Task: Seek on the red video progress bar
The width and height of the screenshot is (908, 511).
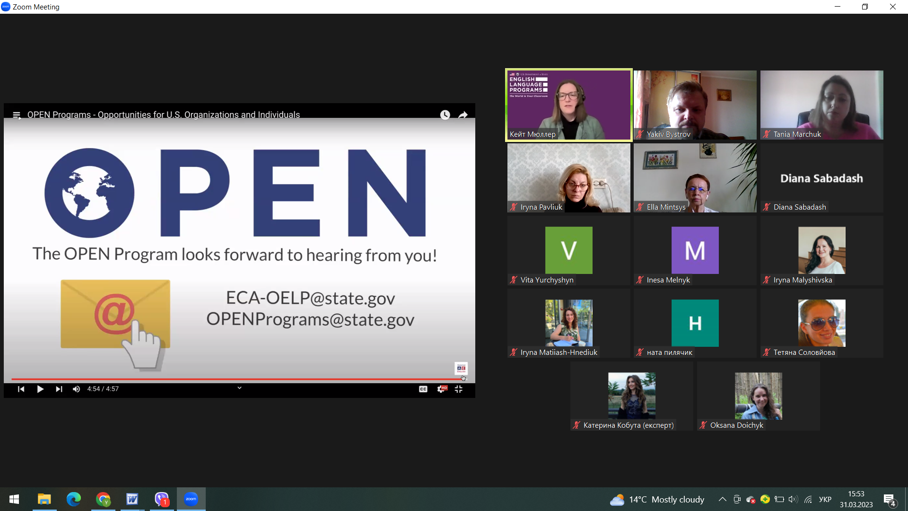Action: pyautogui.click(x=237, y=379)
